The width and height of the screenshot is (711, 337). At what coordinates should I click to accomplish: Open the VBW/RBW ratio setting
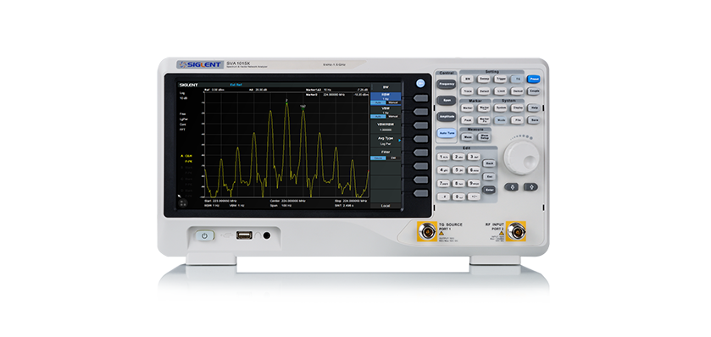386,126
